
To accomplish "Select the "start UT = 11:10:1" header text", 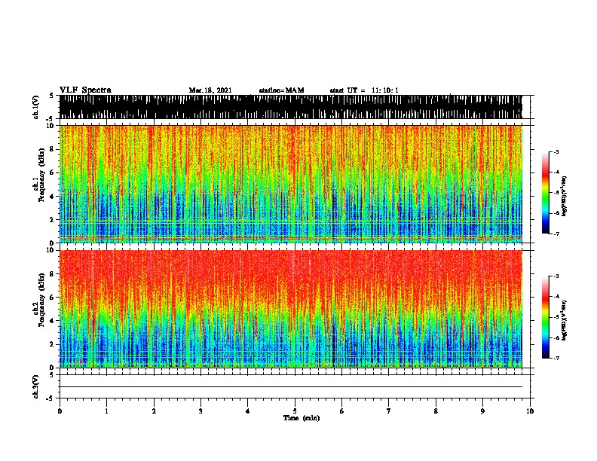I will pyautogui.click(x=364, y=90).
